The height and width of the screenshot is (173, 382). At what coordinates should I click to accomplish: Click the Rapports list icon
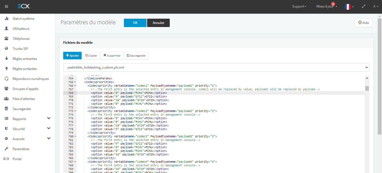coord(6,119)
